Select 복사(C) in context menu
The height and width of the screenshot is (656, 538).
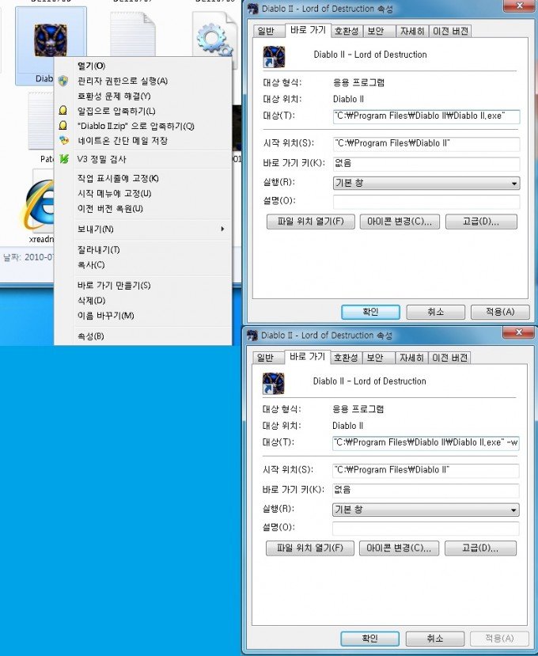[91, 265]
